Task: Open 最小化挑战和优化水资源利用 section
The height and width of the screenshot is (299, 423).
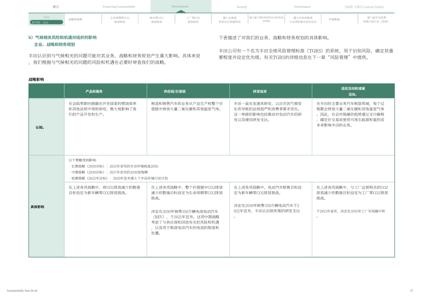Action: pos(229,20)
